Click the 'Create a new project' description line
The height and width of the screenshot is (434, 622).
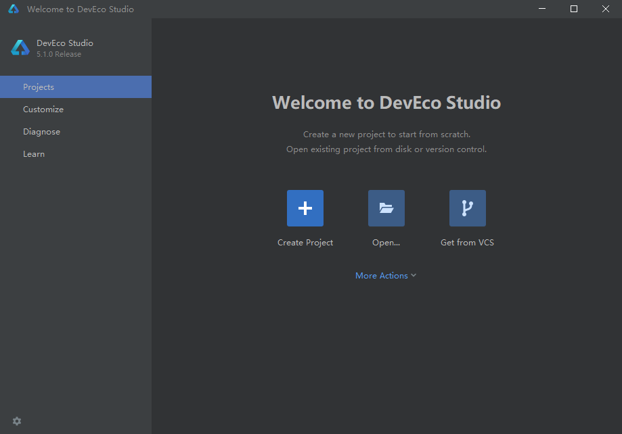[x=386, y=135]
